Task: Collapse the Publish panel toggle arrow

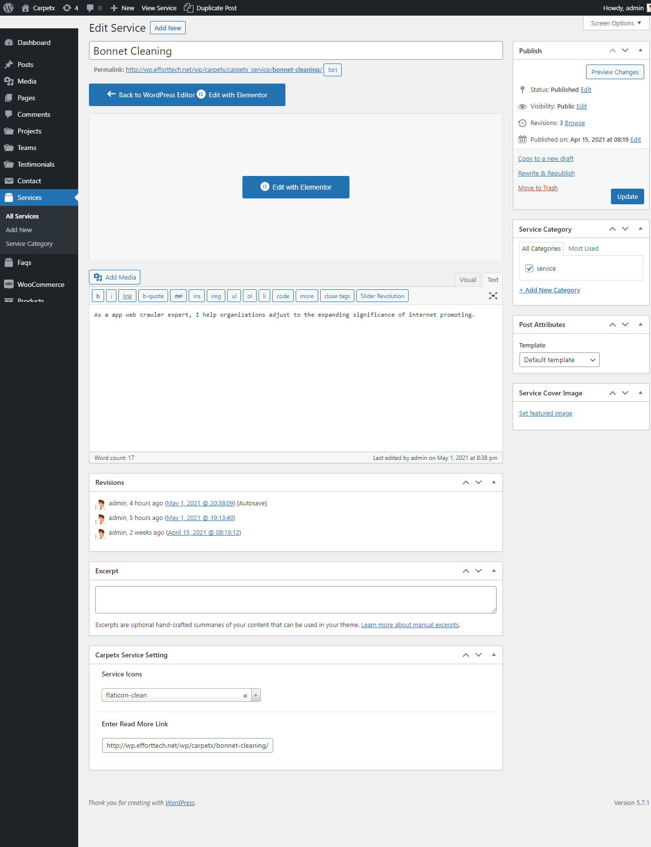Action: pos(640,50)
